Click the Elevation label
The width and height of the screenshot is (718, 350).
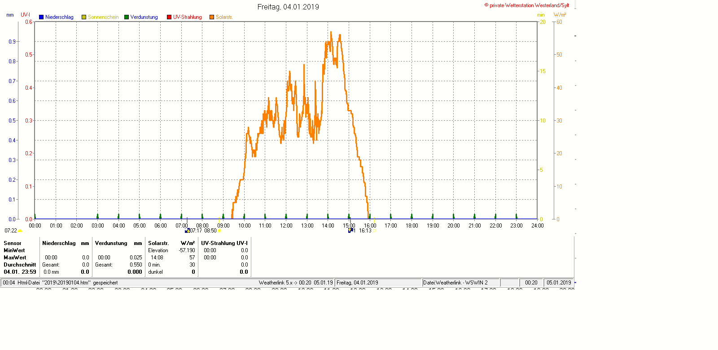point(158,250)
